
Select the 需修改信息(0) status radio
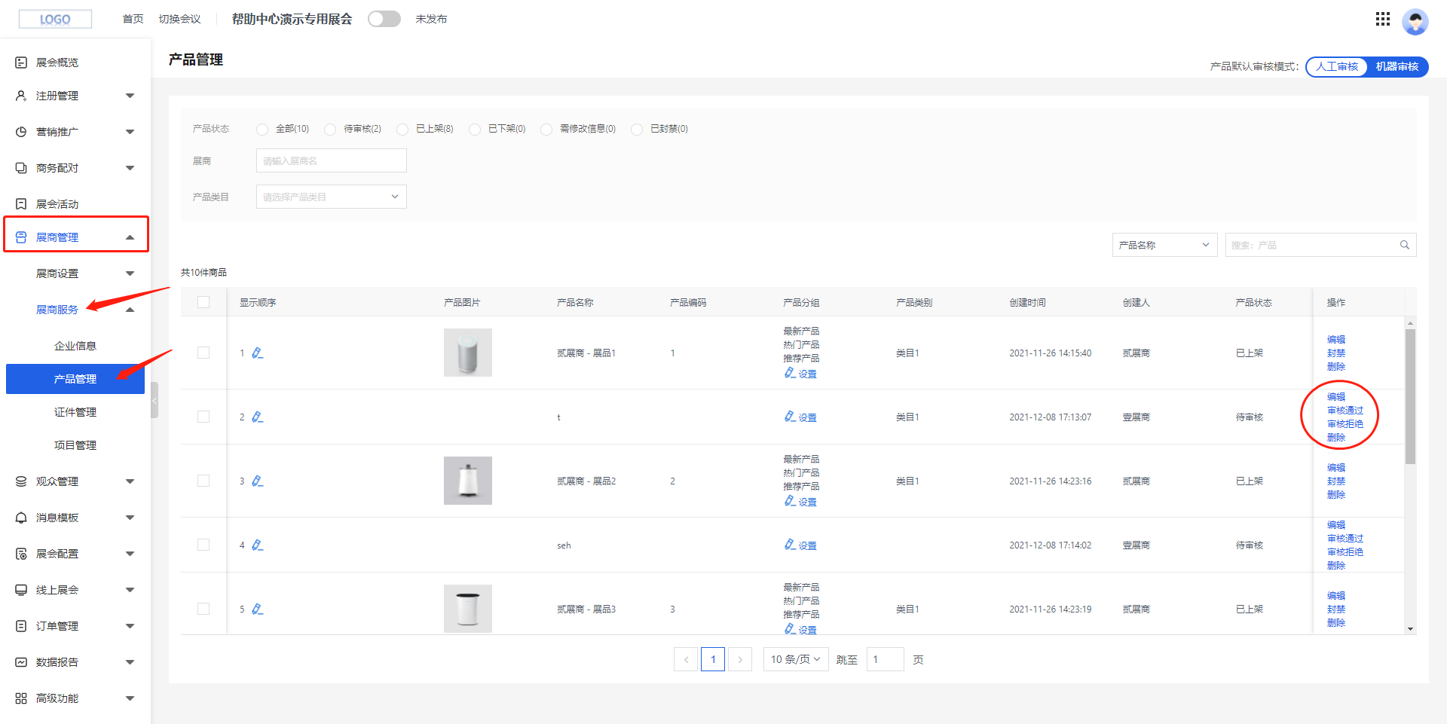tap(546, 129)
